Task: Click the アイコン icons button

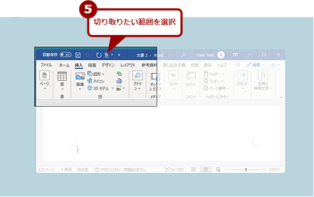Action: [96, 81]
